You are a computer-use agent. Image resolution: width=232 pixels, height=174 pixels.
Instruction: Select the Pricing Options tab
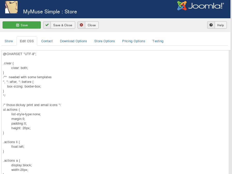[x=134, y=41]
